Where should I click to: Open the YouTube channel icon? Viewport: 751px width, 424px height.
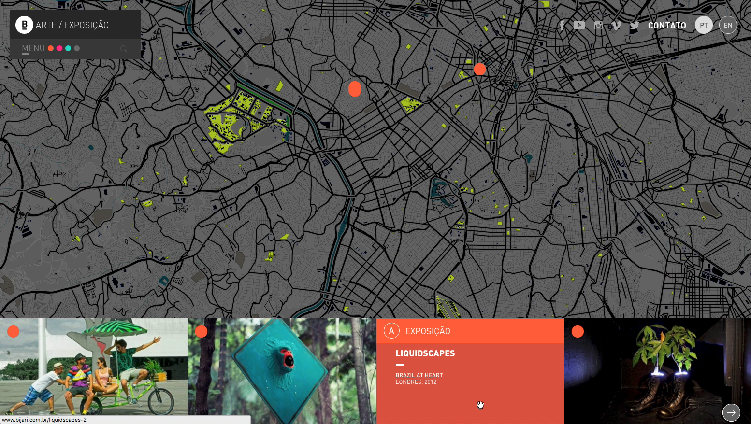tap(579, 25)
